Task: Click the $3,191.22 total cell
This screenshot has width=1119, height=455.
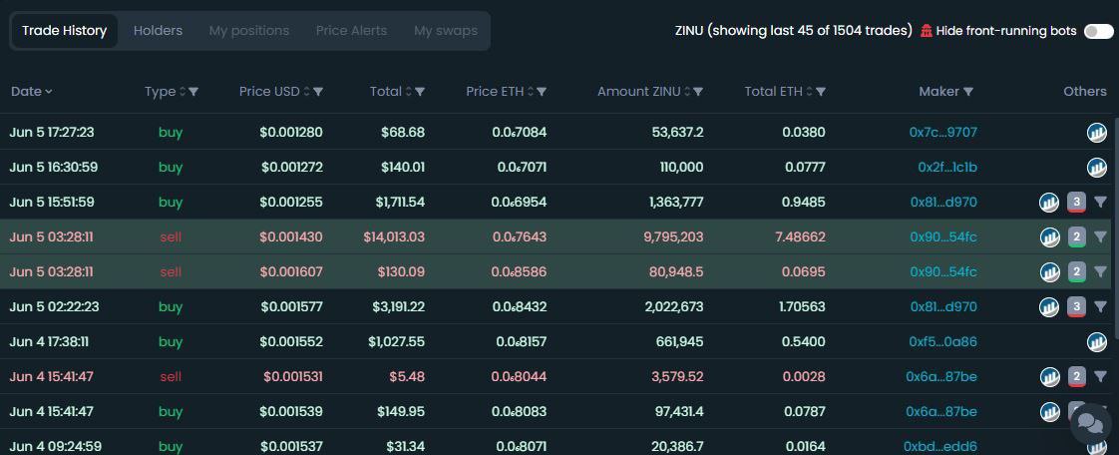Action: [x=398, y=306]
